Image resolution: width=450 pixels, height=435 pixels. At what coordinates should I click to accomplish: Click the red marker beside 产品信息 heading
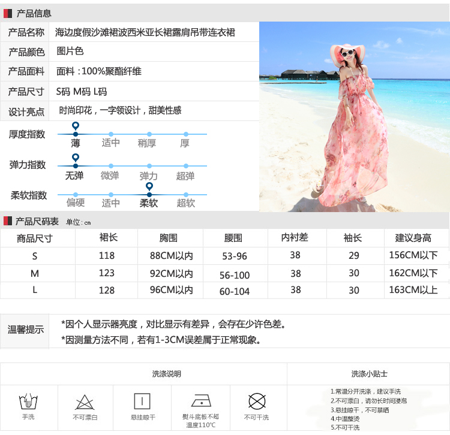pos(7,13)
